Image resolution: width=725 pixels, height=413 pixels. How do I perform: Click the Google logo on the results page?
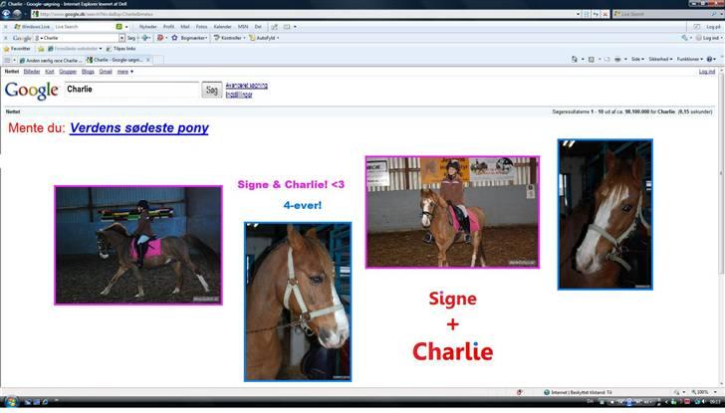point(32,91)
